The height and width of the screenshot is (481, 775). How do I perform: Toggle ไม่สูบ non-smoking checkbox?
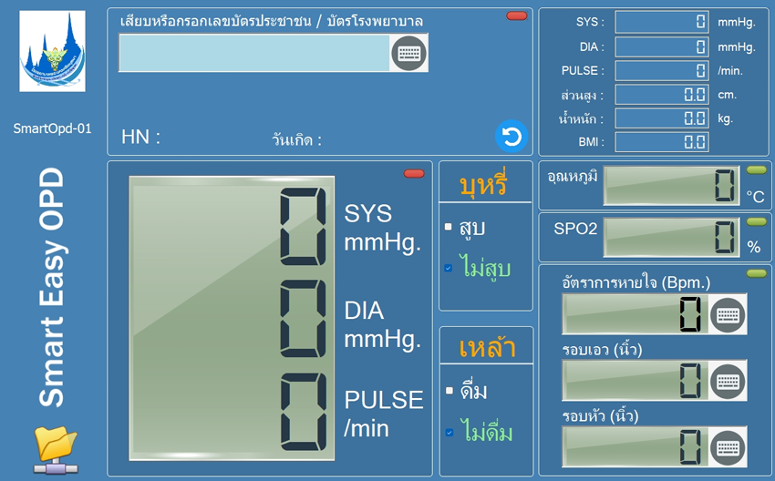tap(449, 269)
